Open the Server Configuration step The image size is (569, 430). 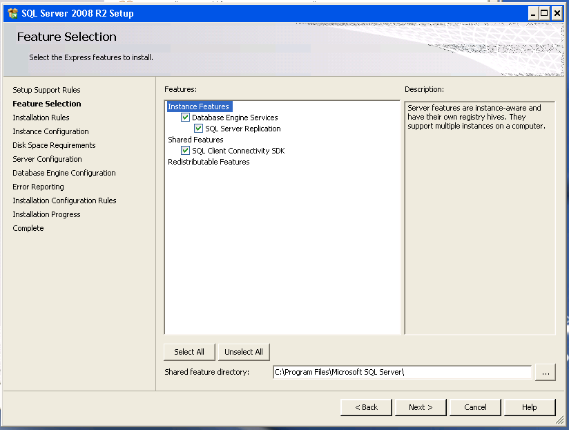point(47,159)
